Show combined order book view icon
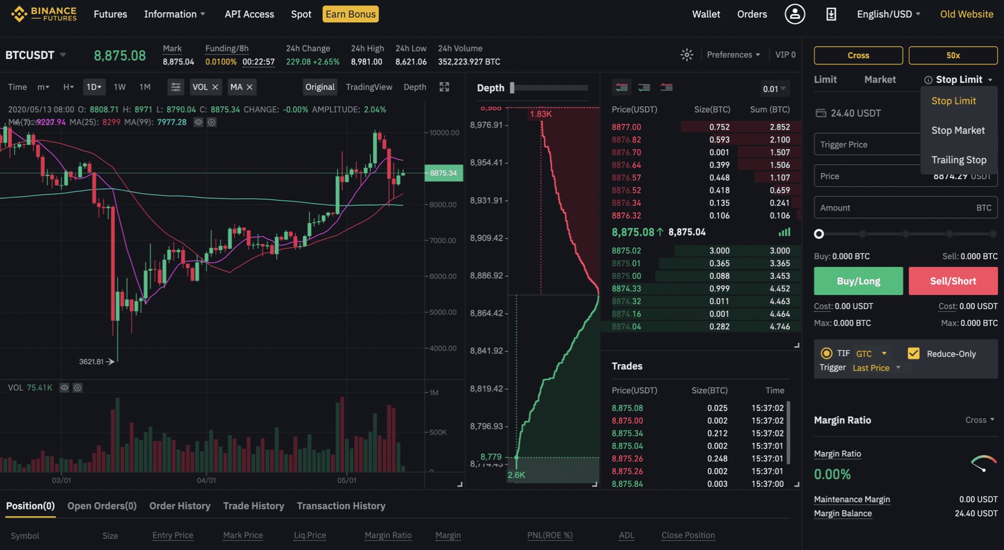 (x=622, y=87)
